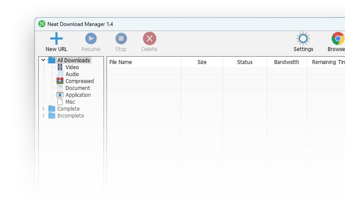Sort by File Name column header
This screenshot has height=201, width=345.
pos(121,62)
